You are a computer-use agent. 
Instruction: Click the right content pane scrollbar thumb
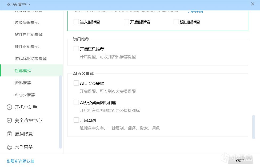(x=253, y=127)
